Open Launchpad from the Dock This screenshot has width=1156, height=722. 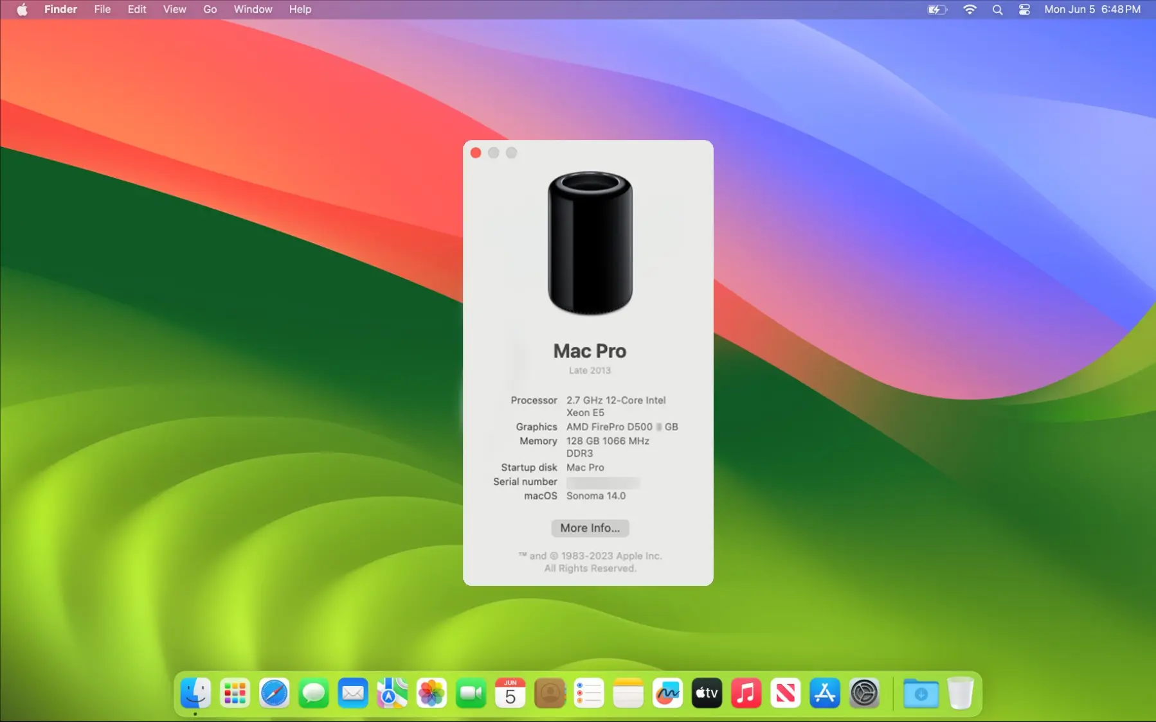pos(235,694)
